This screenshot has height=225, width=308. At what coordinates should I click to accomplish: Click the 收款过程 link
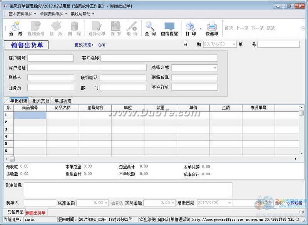[294, 203]
